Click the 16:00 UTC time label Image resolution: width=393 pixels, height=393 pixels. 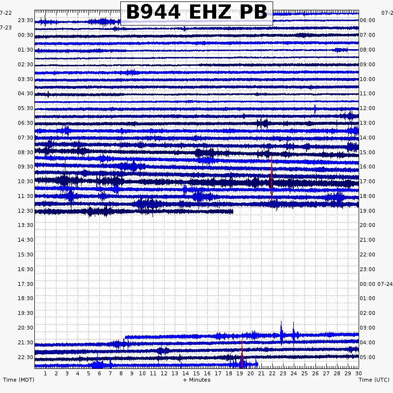367,167
